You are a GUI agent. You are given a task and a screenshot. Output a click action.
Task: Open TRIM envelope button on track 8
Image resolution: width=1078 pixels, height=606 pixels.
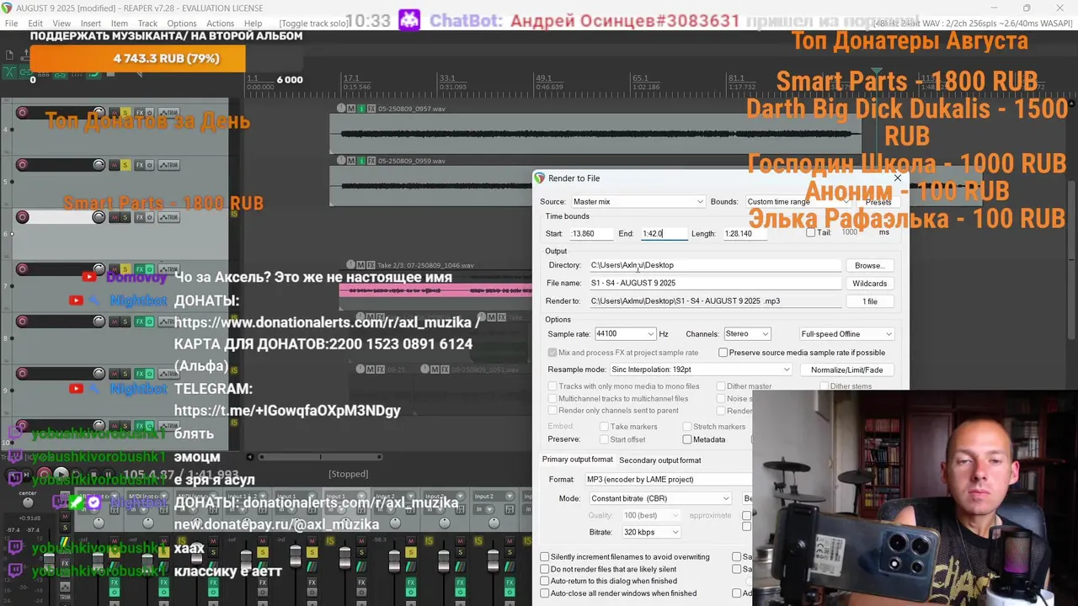pyautogui.click(x=169, y=322)
